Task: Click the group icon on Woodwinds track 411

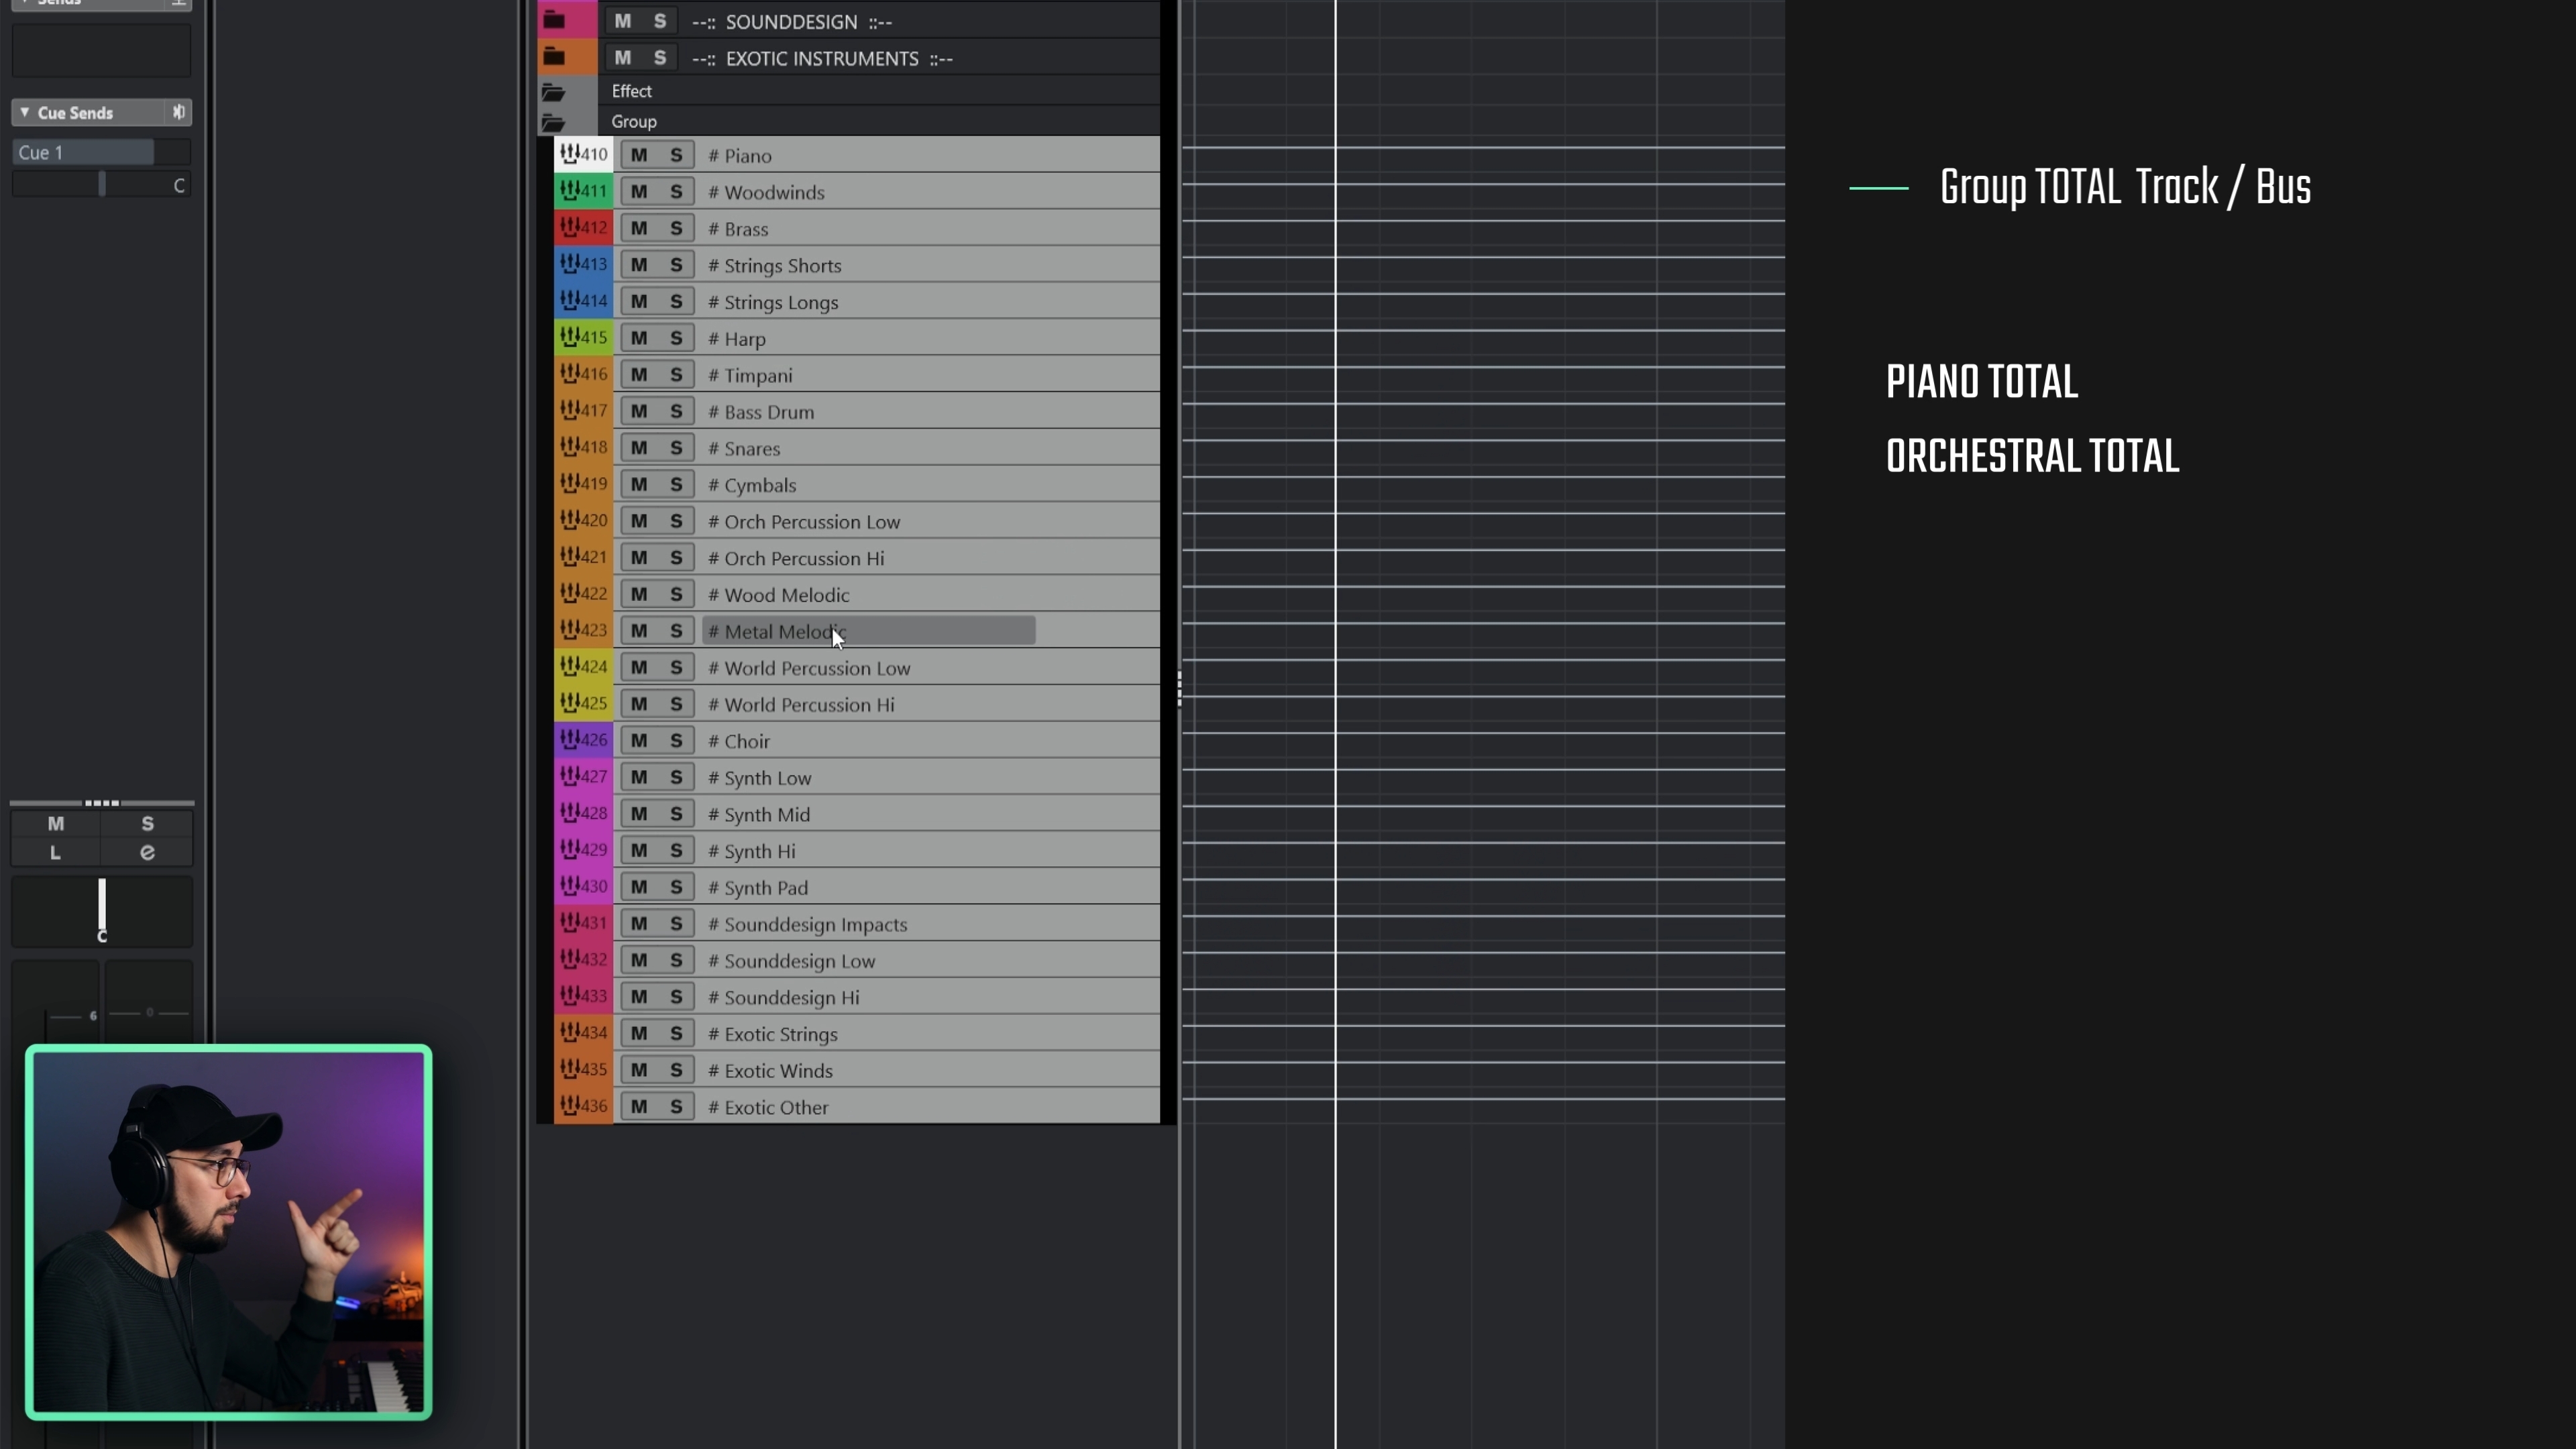Action: (x=570, y=190)
